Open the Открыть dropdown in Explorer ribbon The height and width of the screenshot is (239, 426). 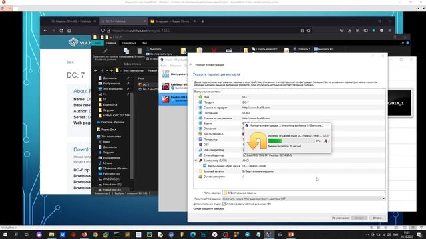(x=302, y=49)
